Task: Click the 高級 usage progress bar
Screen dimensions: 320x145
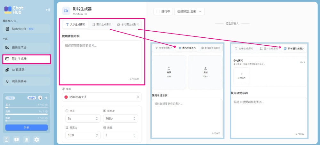Action: pyautogui.click(x=27, y=114)
